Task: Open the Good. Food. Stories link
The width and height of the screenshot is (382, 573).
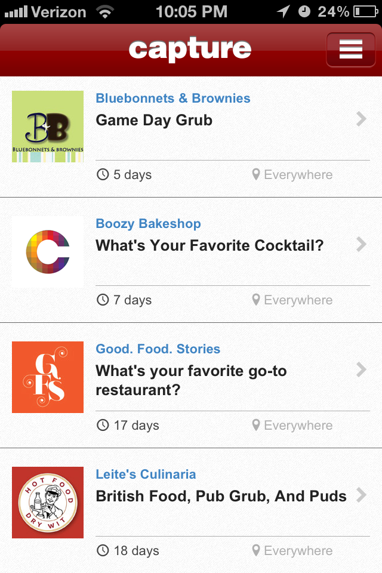Action: pos(158,349)
